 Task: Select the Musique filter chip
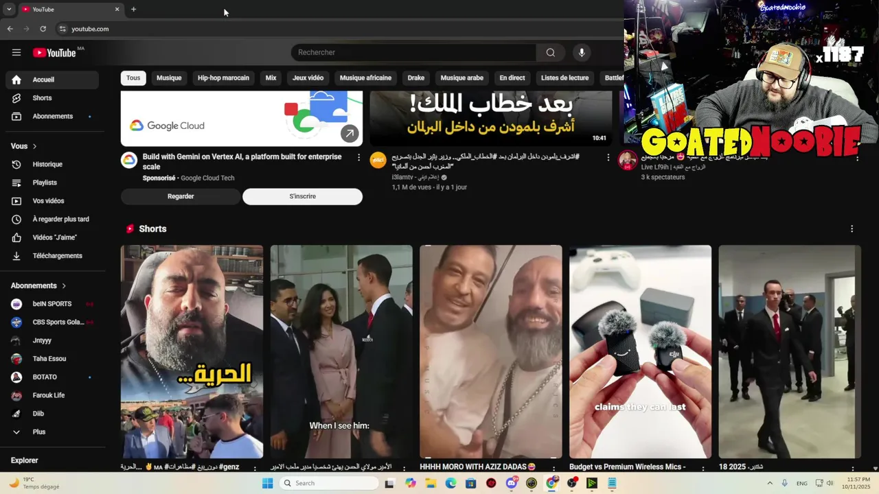click(x=169, y=78)
